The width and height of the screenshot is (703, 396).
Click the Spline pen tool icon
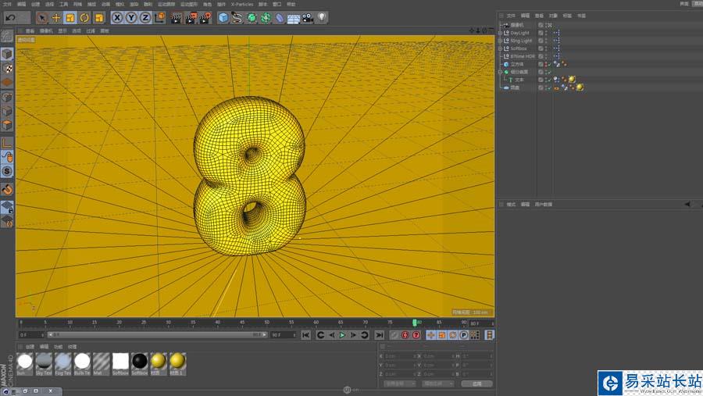click(237, 17)
